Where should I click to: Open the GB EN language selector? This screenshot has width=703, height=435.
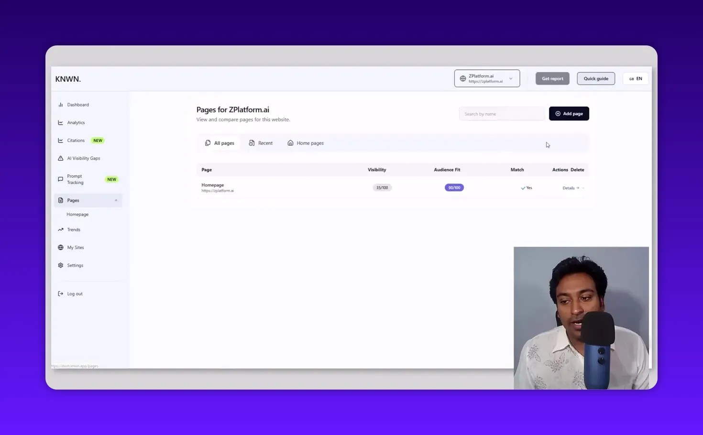point(635,78)
